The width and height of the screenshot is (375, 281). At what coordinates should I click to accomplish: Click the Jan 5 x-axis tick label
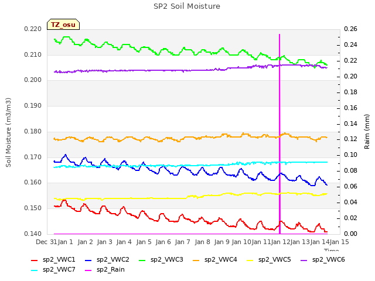144,242
